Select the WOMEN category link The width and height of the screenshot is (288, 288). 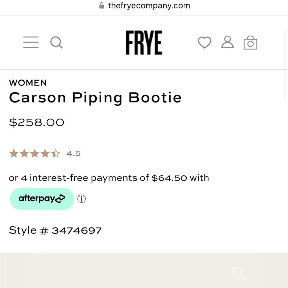(28, 83)
